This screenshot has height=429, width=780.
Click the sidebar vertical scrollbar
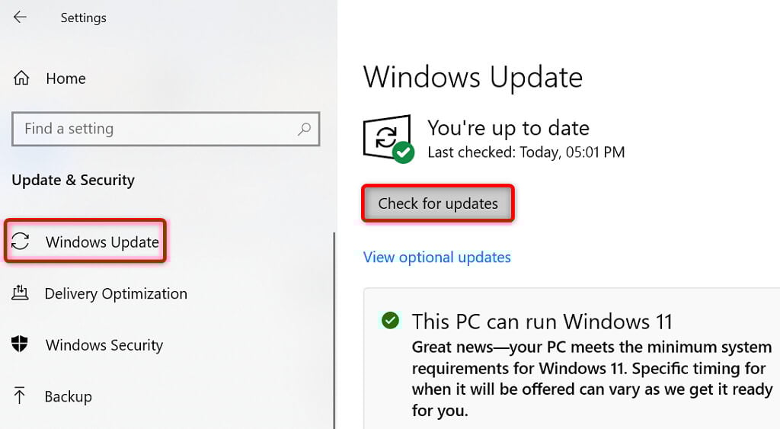[x=334, y=328]
